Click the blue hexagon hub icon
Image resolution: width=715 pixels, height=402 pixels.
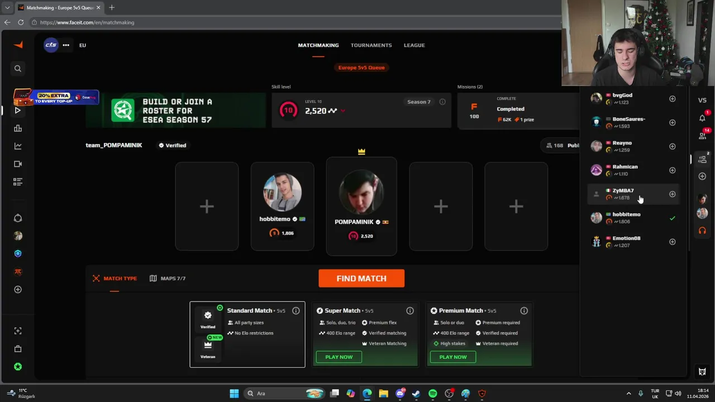[x=18, y=253]
